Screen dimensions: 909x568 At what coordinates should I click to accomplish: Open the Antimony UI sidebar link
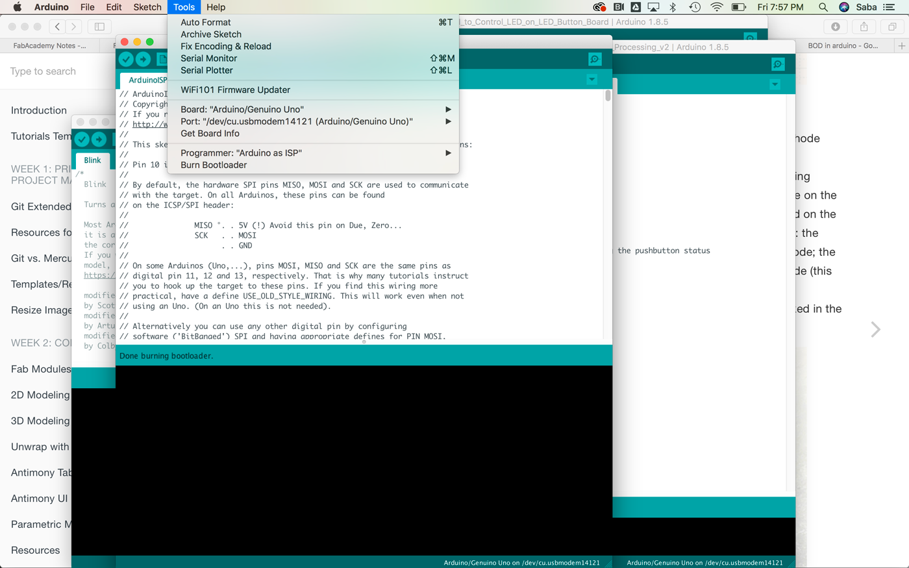40,499
